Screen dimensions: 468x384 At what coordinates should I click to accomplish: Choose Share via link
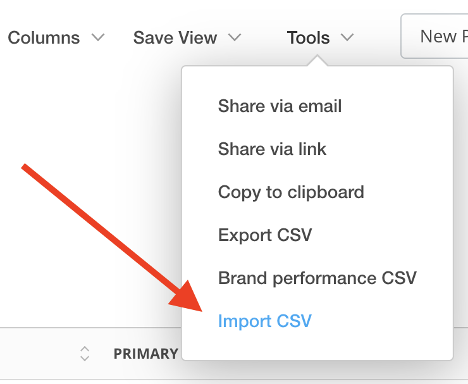pyautogui.click(x=272, y=149)
